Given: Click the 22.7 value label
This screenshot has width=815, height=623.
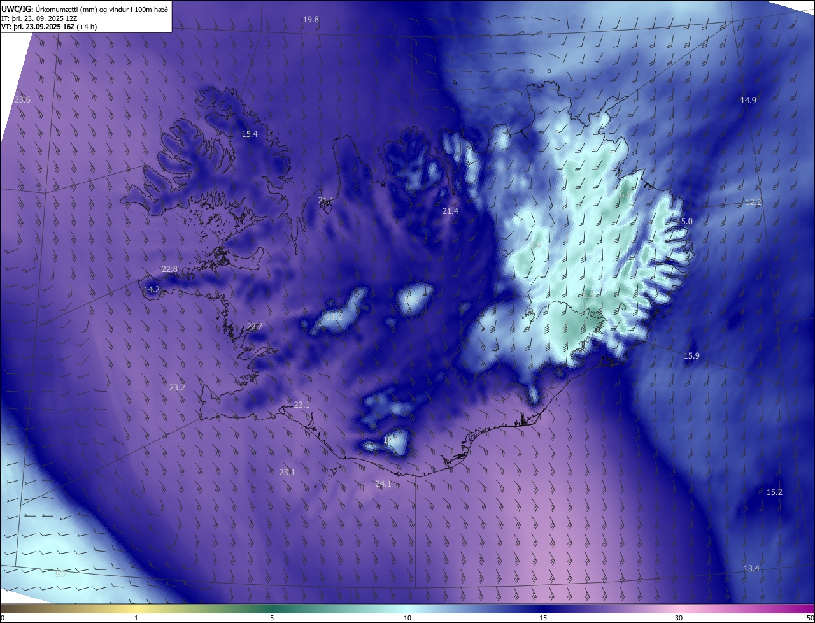Looking at the screenshot, I should tap(255, 326).
